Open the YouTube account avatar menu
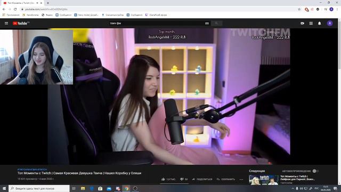The height and width of the screenshot is (192, 341). pos(330,23)
